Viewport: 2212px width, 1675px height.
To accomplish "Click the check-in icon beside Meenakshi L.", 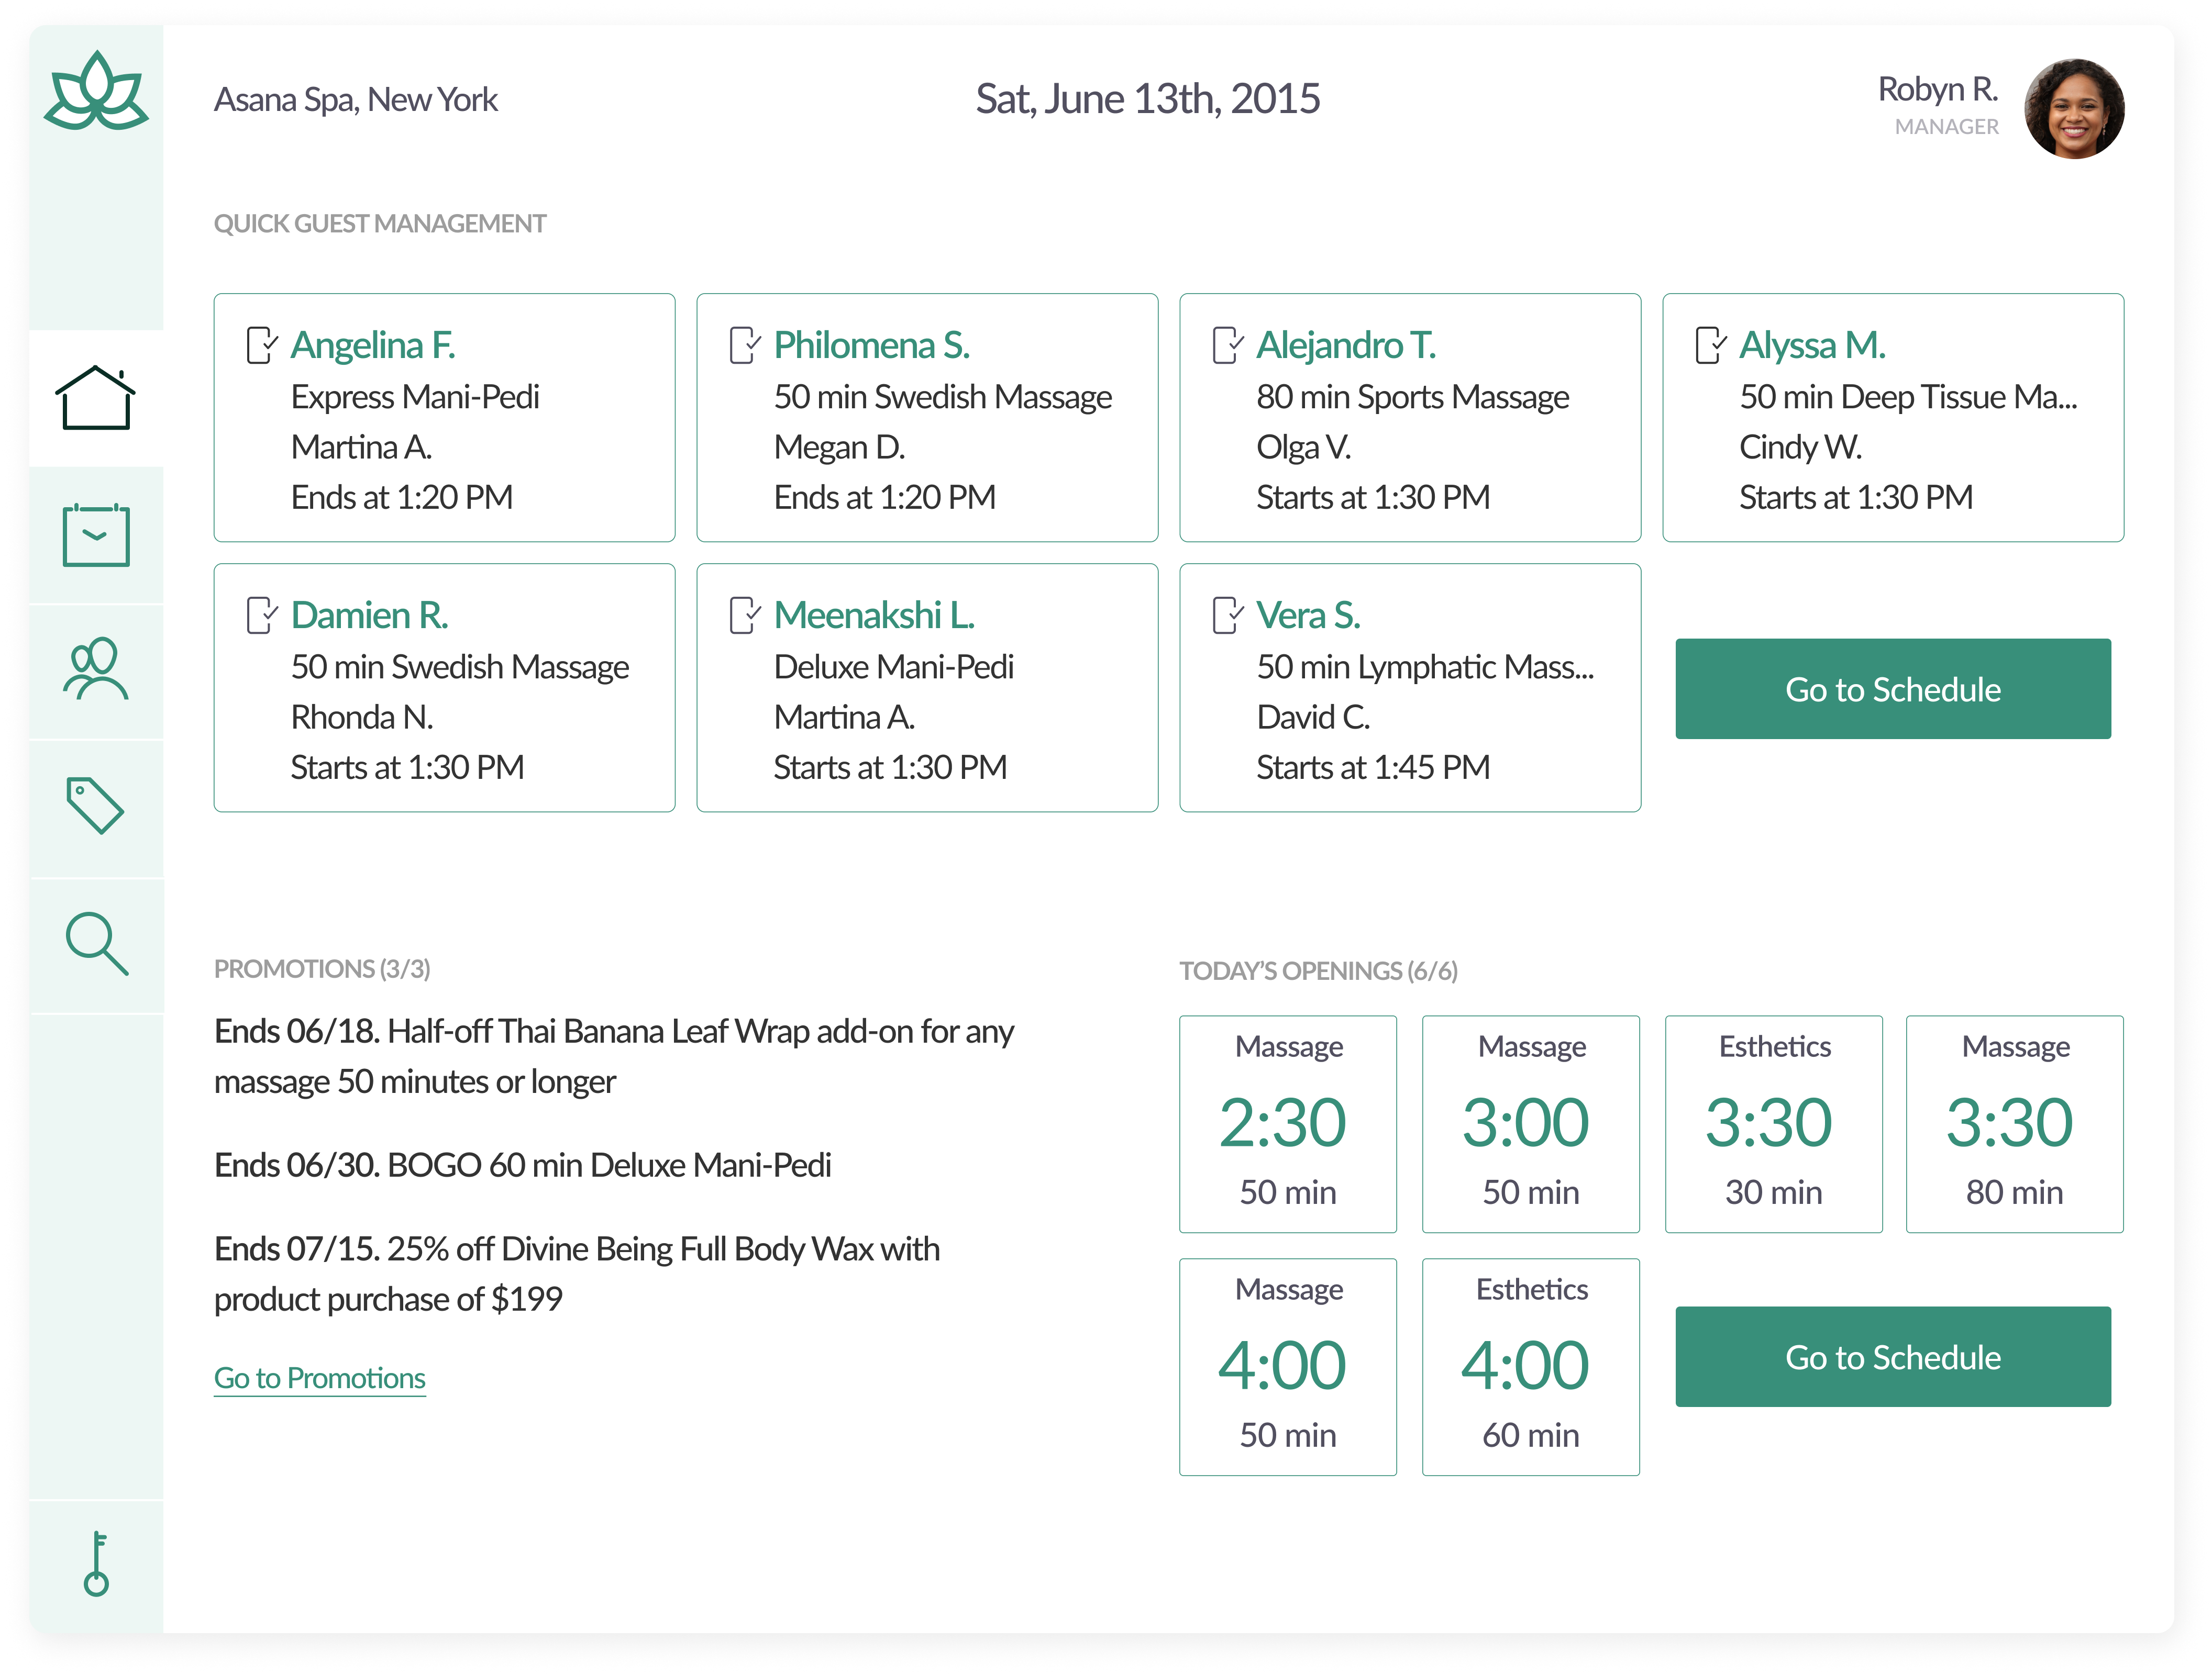I will 744,616.
